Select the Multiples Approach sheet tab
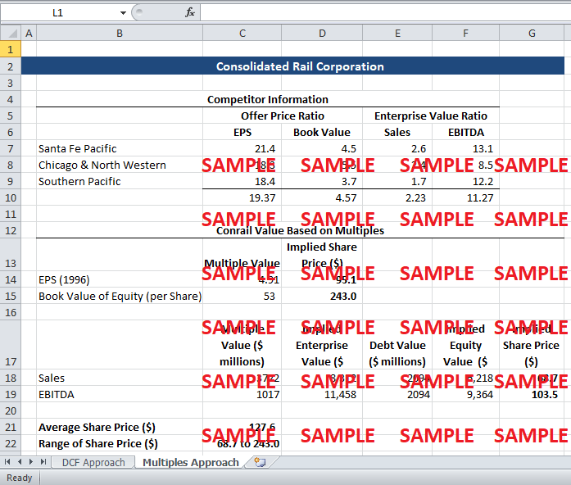Image resolution: width=571 pixels, height=485 pixels. [190, 462]
